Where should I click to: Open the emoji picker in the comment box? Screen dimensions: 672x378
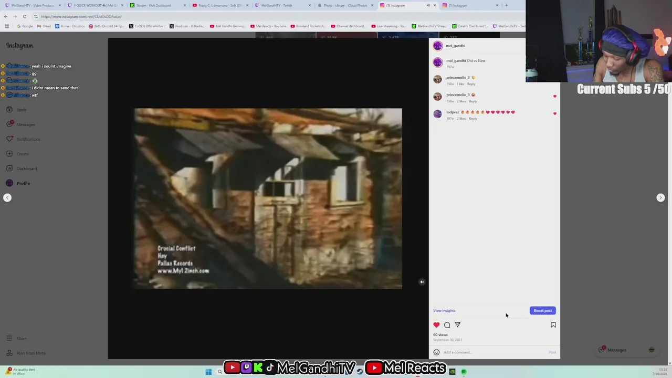pyautogui.click(x=436, y=352)
